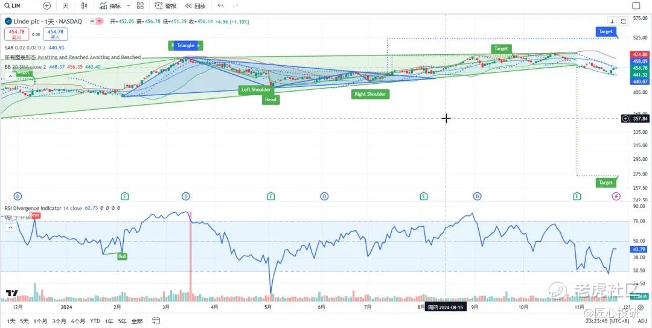Viewport: 652px width, 328px height.
Task: Select the BB 20 SMA close 2 legend
Action: pyautogui.click(x=25, y=66)
